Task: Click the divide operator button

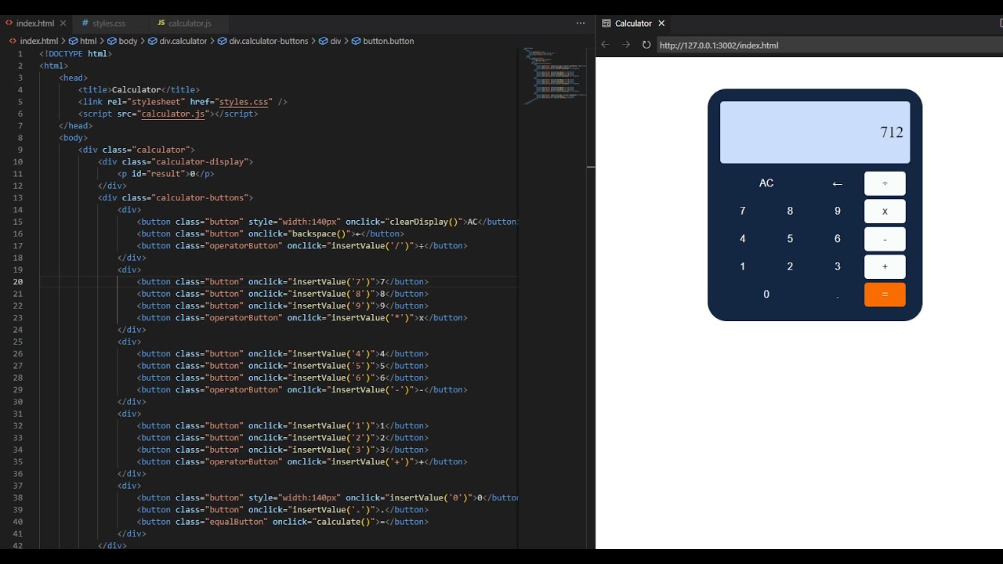Action: [885, 183]
